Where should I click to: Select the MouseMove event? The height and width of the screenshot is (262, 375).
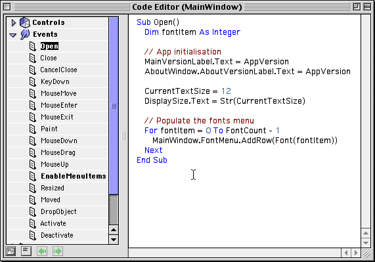pos(58,93)
